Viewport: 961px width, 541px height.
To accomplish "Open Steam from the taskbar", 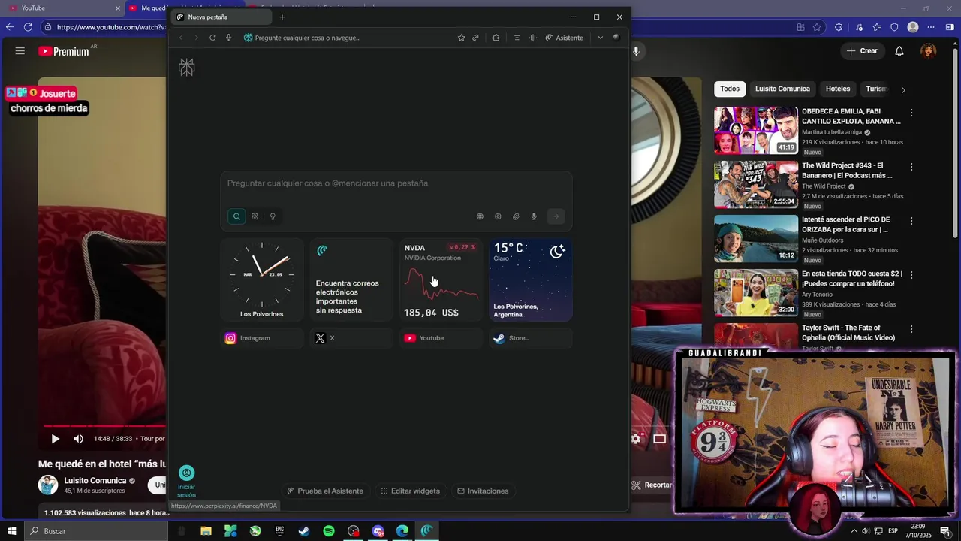I will (304, 531).
